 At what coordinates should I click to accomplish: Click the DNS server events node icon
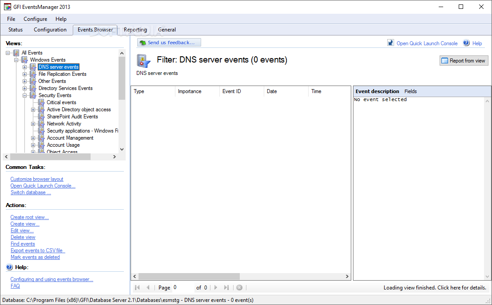tap(32, 67)
